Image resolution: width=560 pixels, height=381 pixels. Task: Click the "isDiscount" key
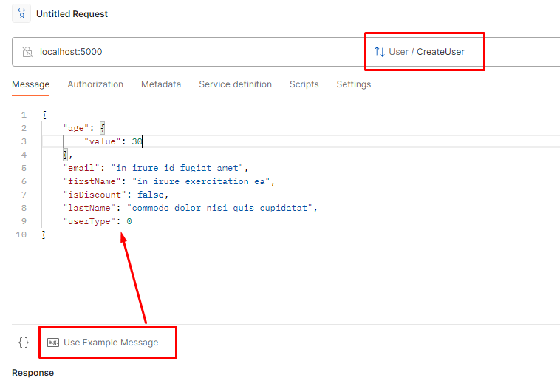click(95, 195)
